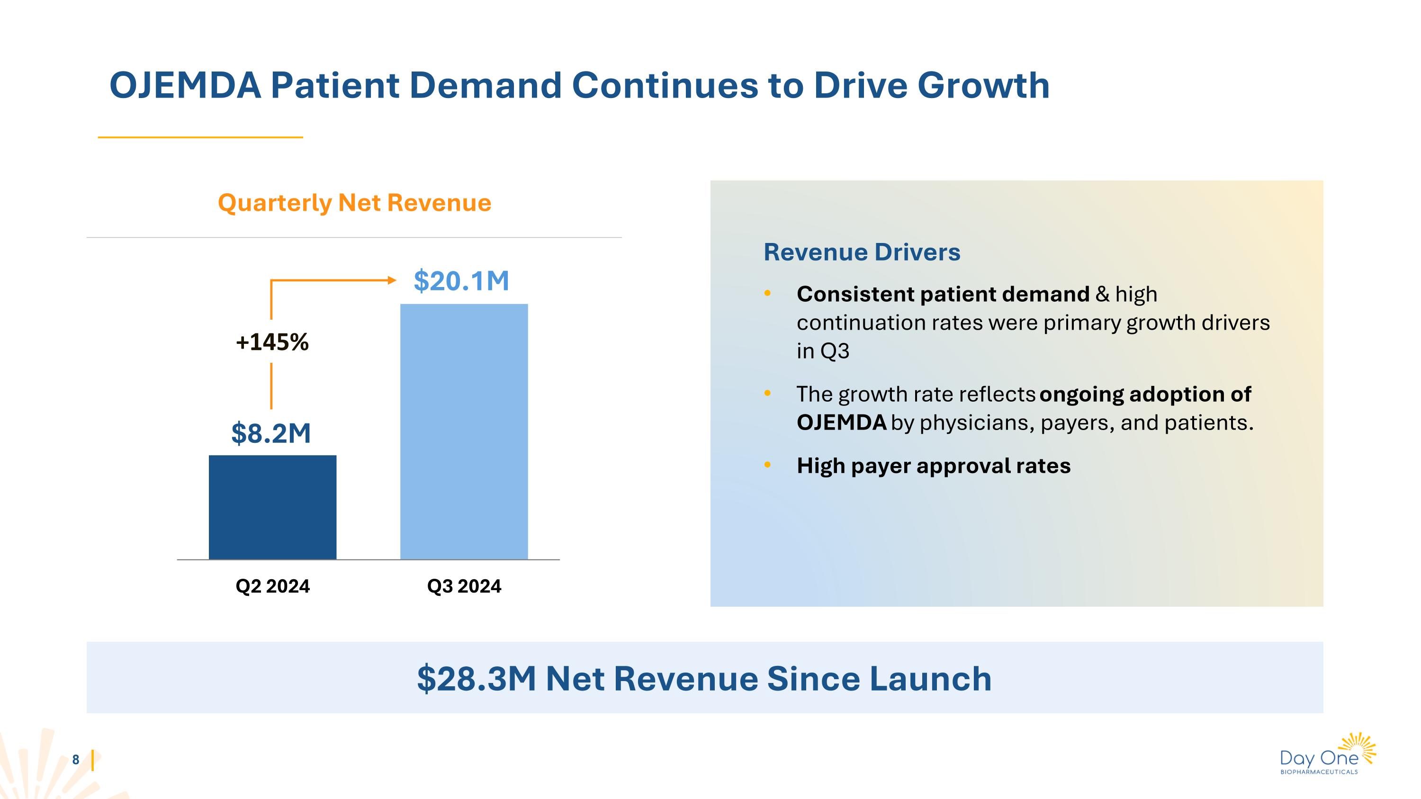The height and width of the screenshot is (799, 1421).
Task: Click the Q2 2024 axis label
Action: (x=272, y=585)
